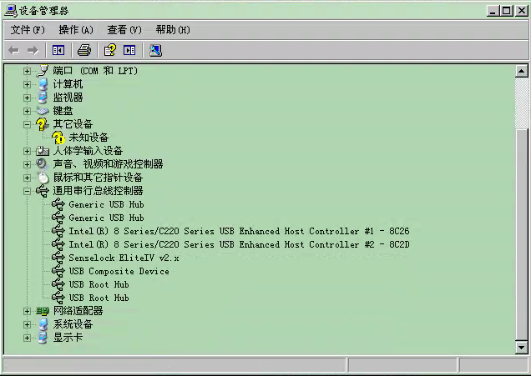
Task: Click the USB icon beside 通用串行总线控制器
Action: (43, 191)
